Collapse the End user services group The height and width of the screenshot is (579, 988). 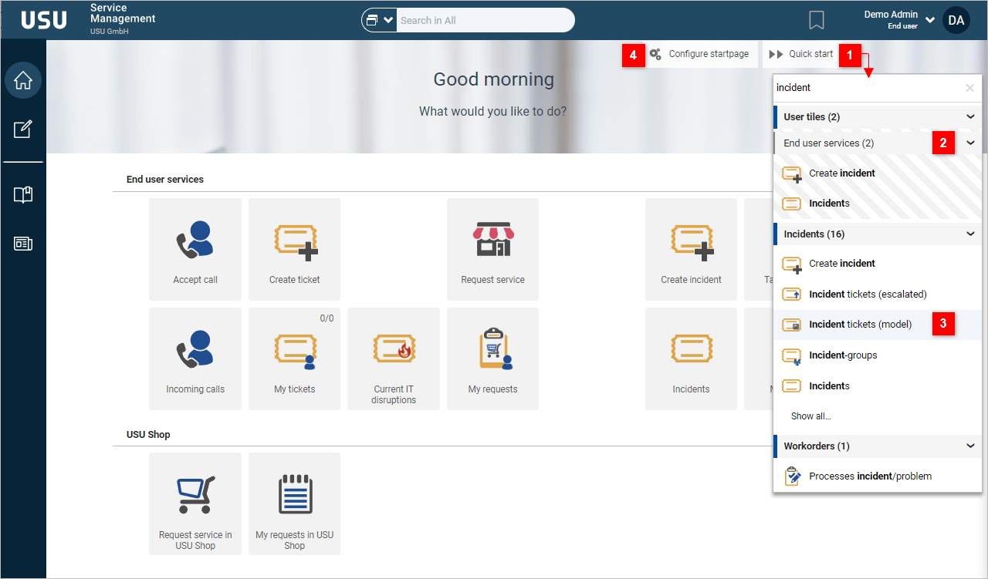click(970, 143)
